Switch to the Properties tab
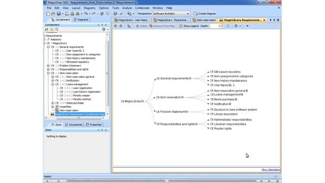Viewport: 325px width, 183px height. [x=93, y=125]
